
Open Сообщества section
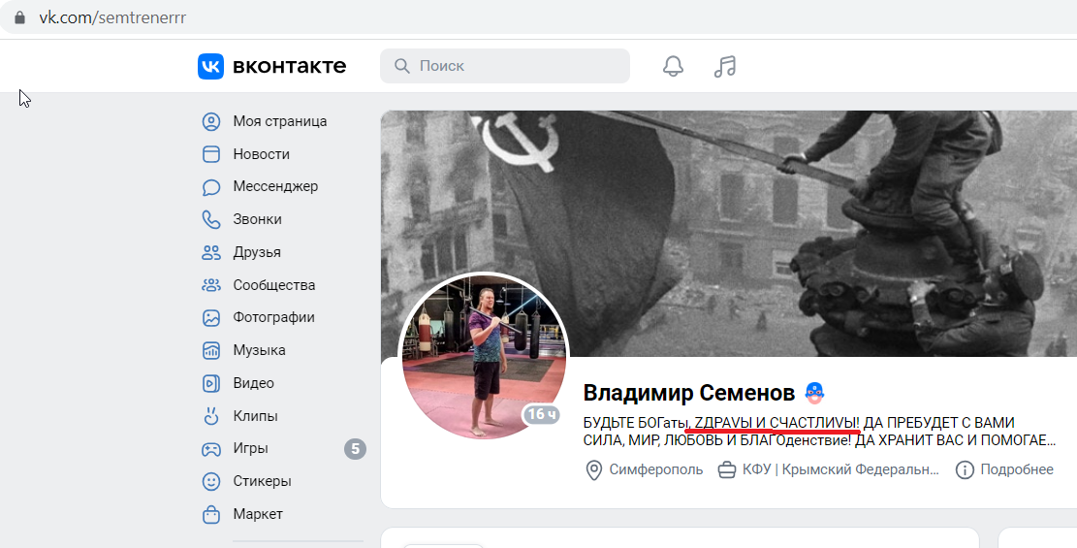274,284
